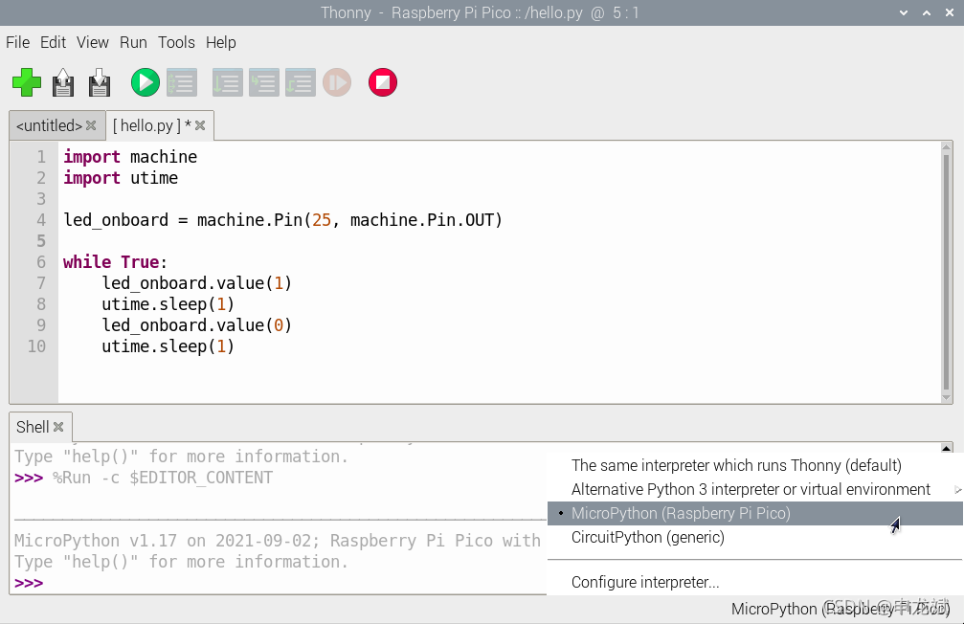Close the Shell panel tab

[x=58, y=427]
